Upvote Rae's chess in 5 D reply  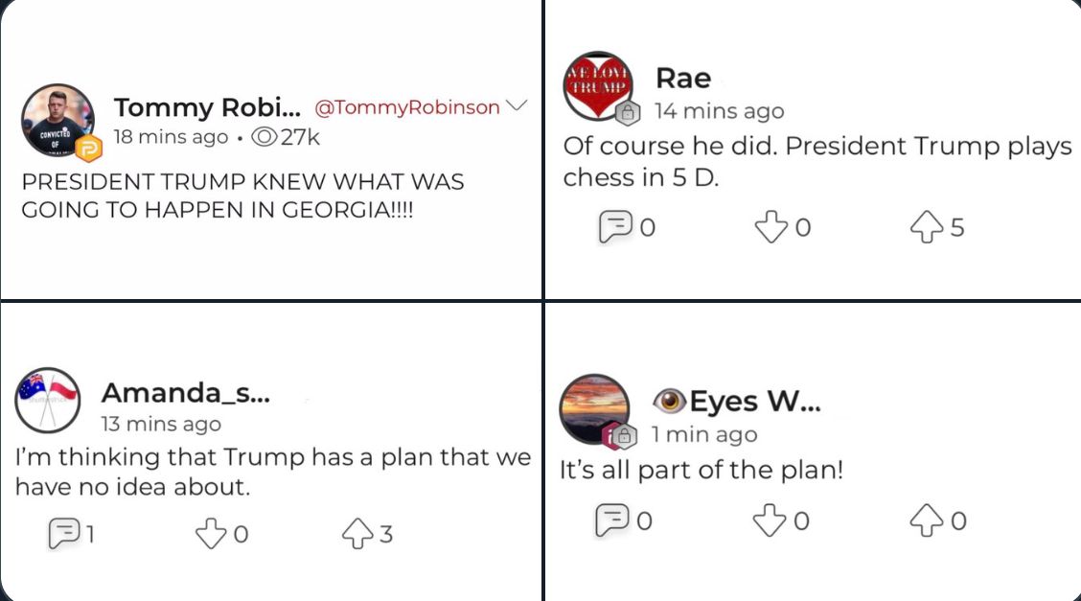928,227
